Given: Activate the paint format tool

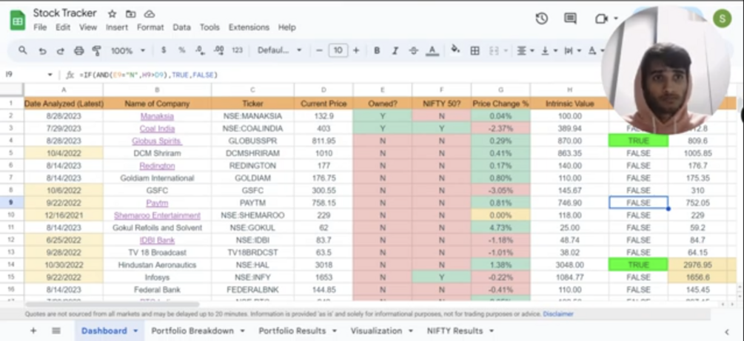Looking at the screenshot, I should 97,51.
